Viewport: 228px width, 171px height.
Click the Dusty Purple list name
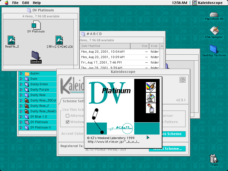click(40, 89)
